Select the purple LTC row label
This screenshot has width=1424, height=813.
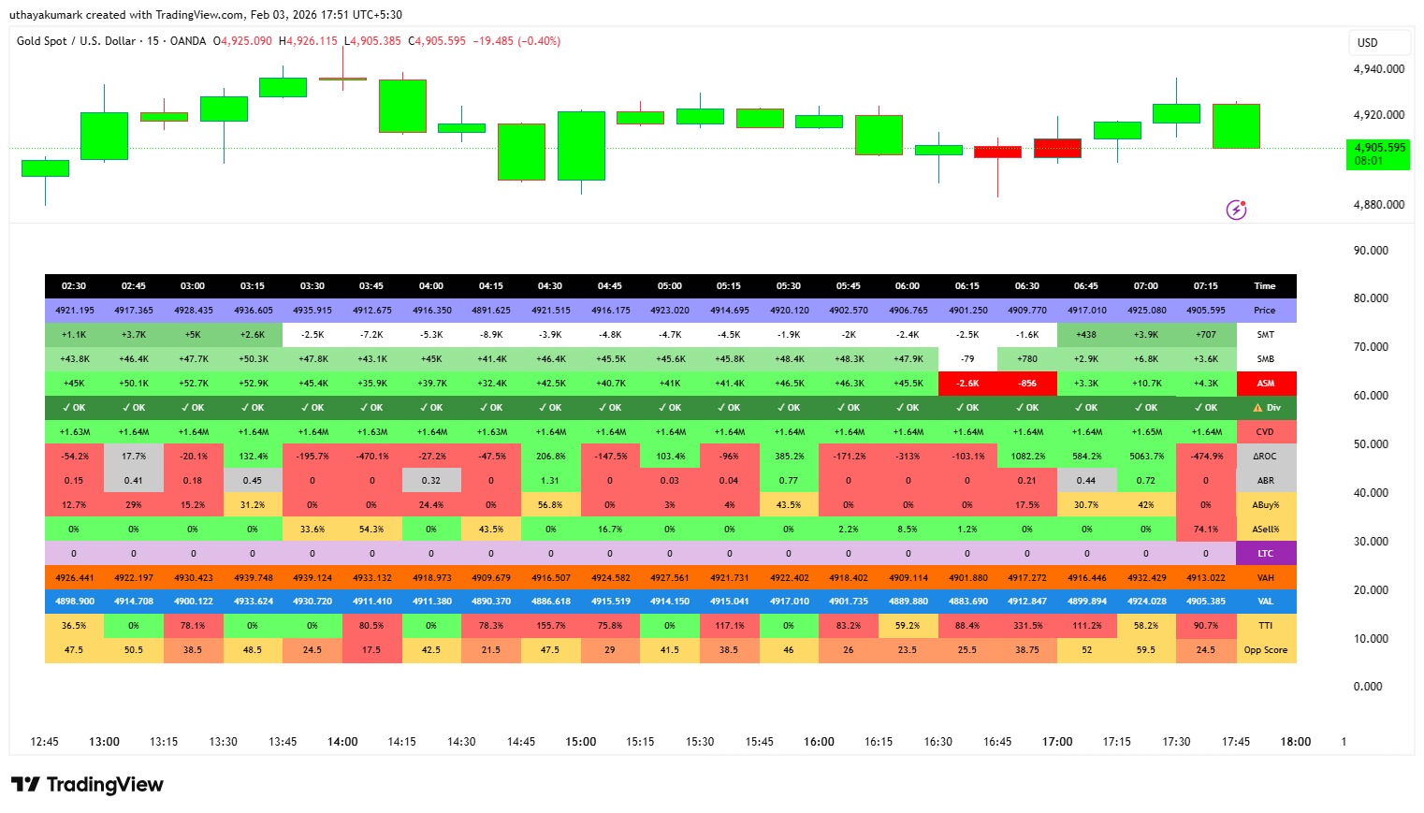[x=1265, y=554]
